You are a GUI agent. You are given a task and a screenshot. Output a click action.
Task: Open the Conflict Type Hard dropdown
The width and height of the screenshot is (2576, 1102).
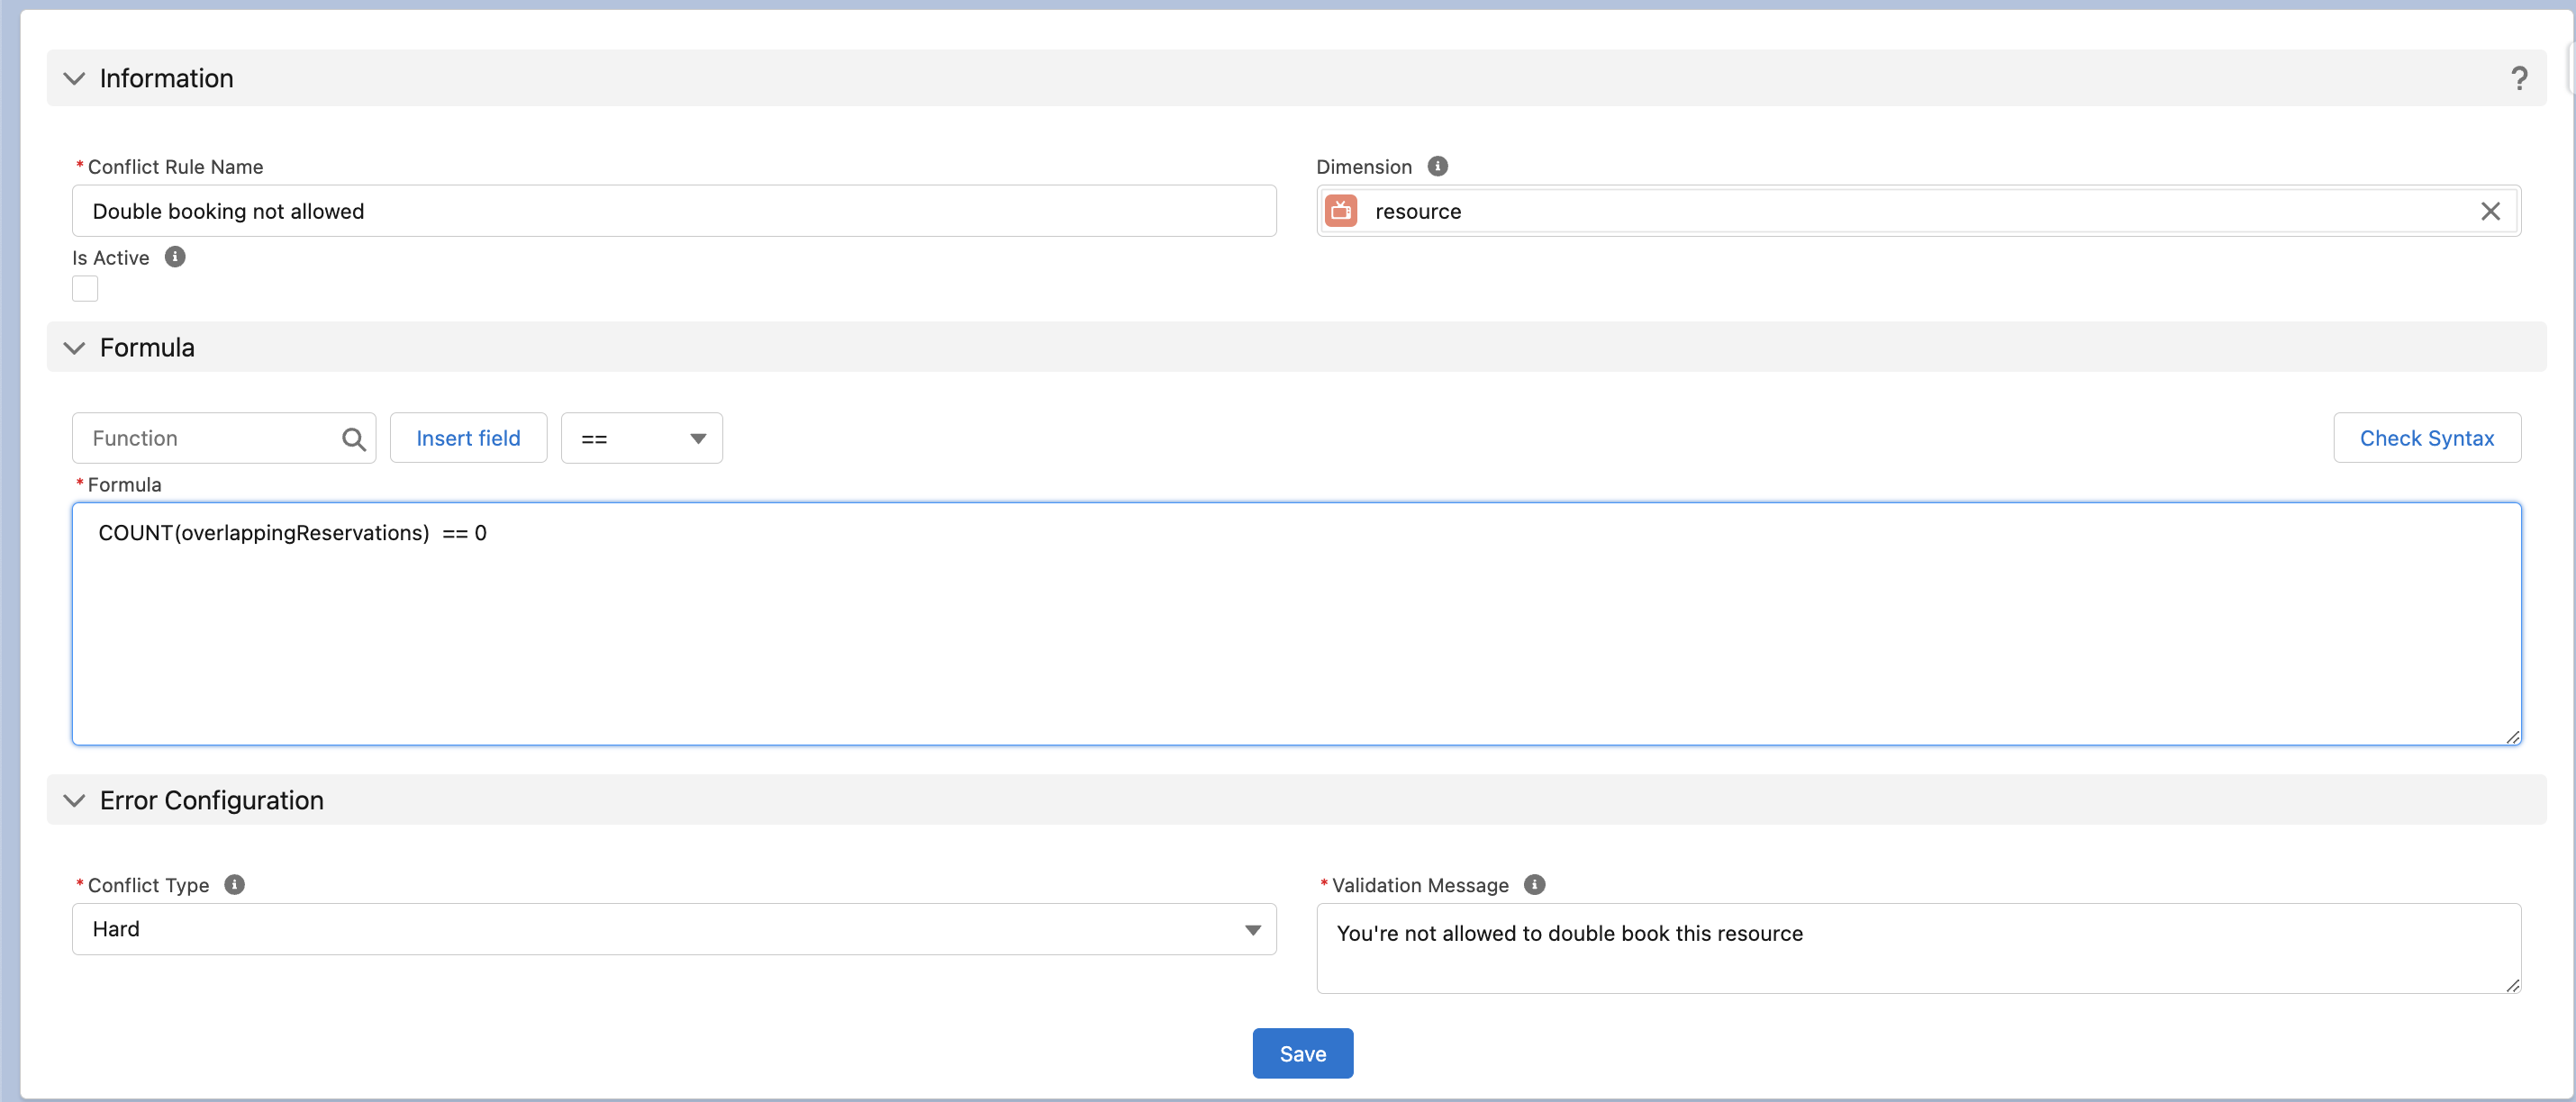[673, 929]
